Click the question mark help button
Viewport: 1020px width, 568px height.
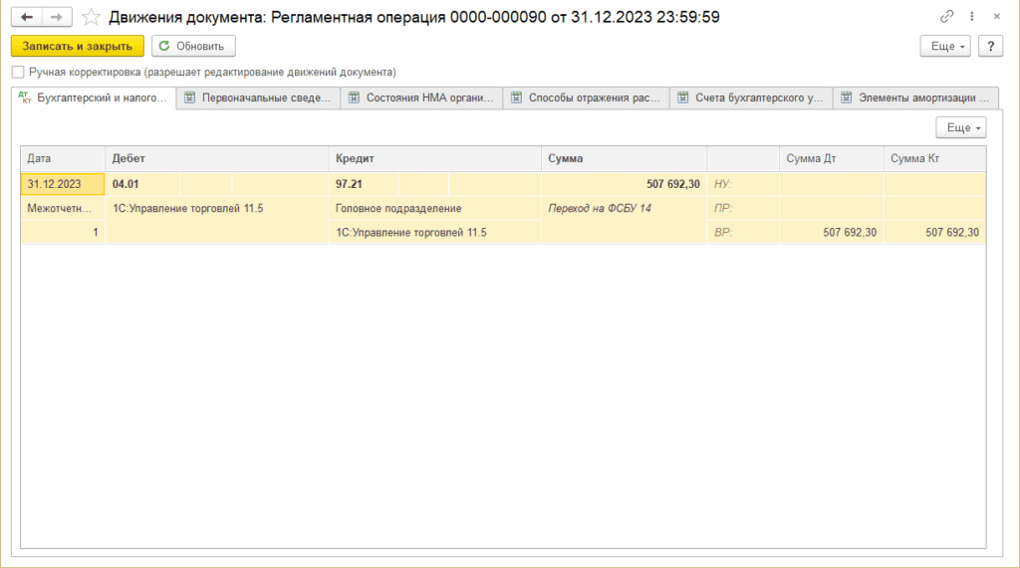pyautogui.click(x=990, y=46)
